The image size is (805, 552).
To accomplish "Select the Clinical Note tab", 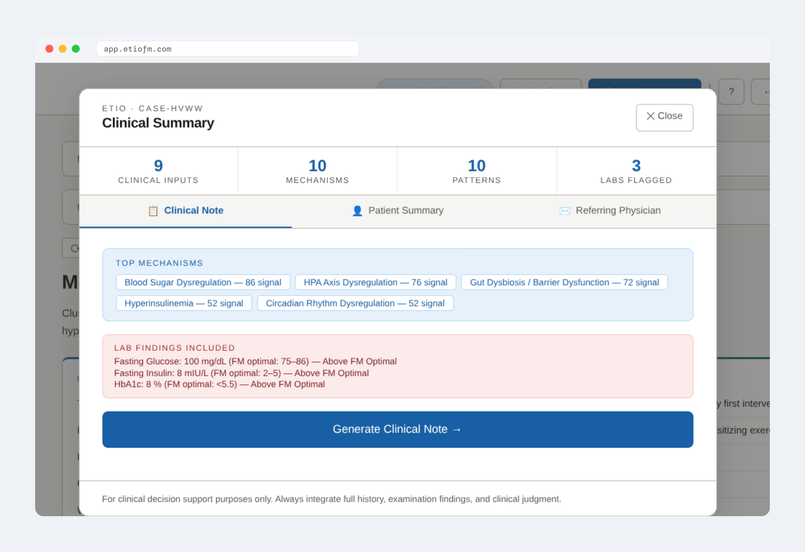I will click(x=186, y=211).
